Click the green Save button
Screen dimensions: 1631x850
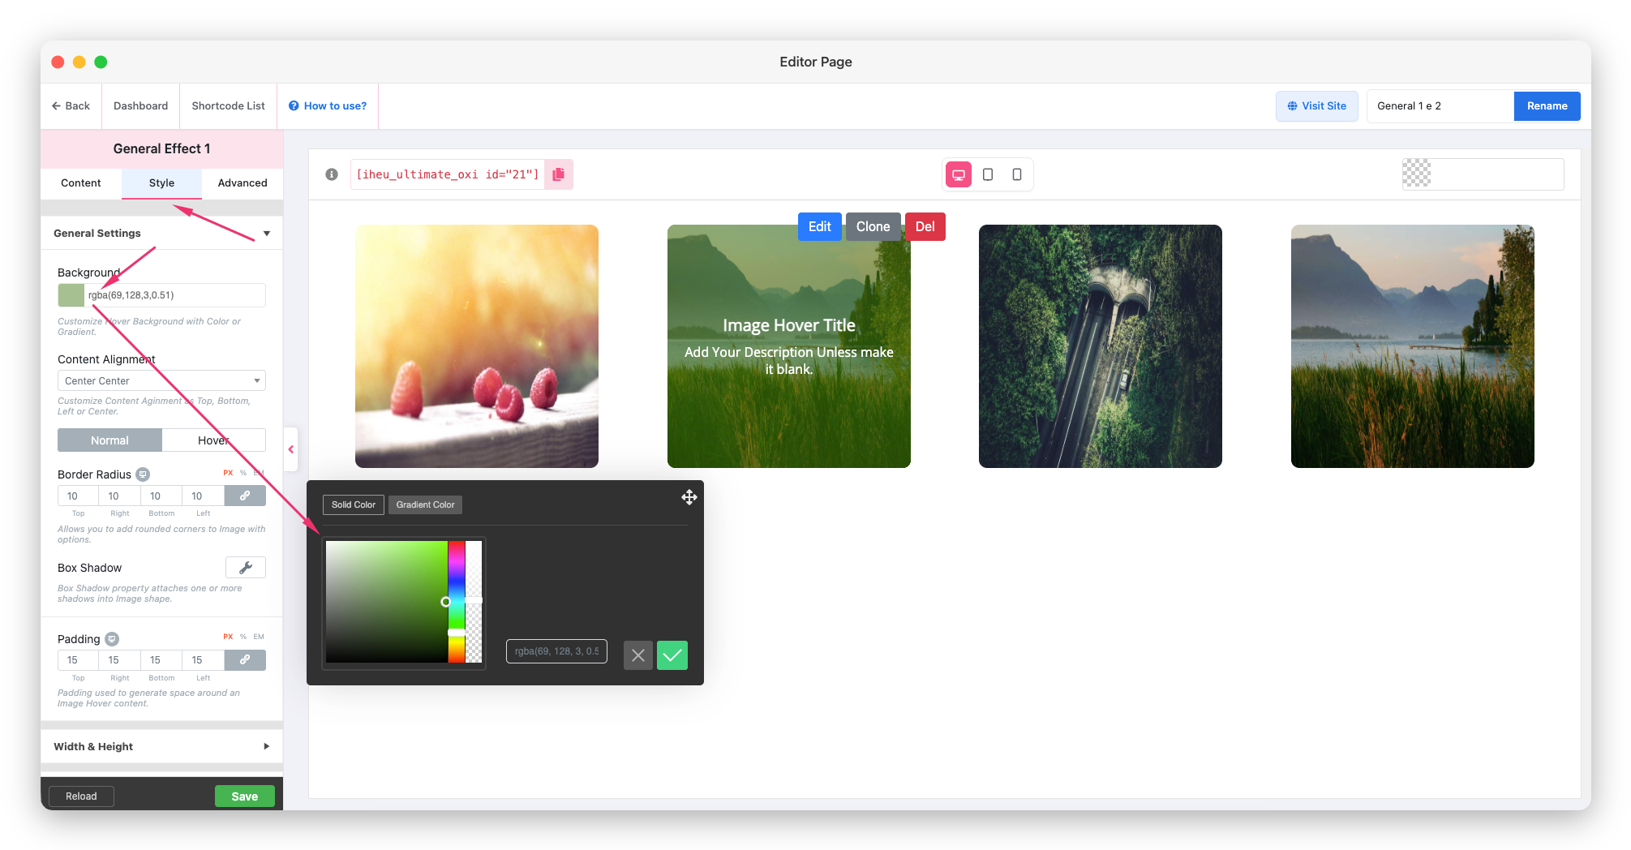(x=244, y=796)
